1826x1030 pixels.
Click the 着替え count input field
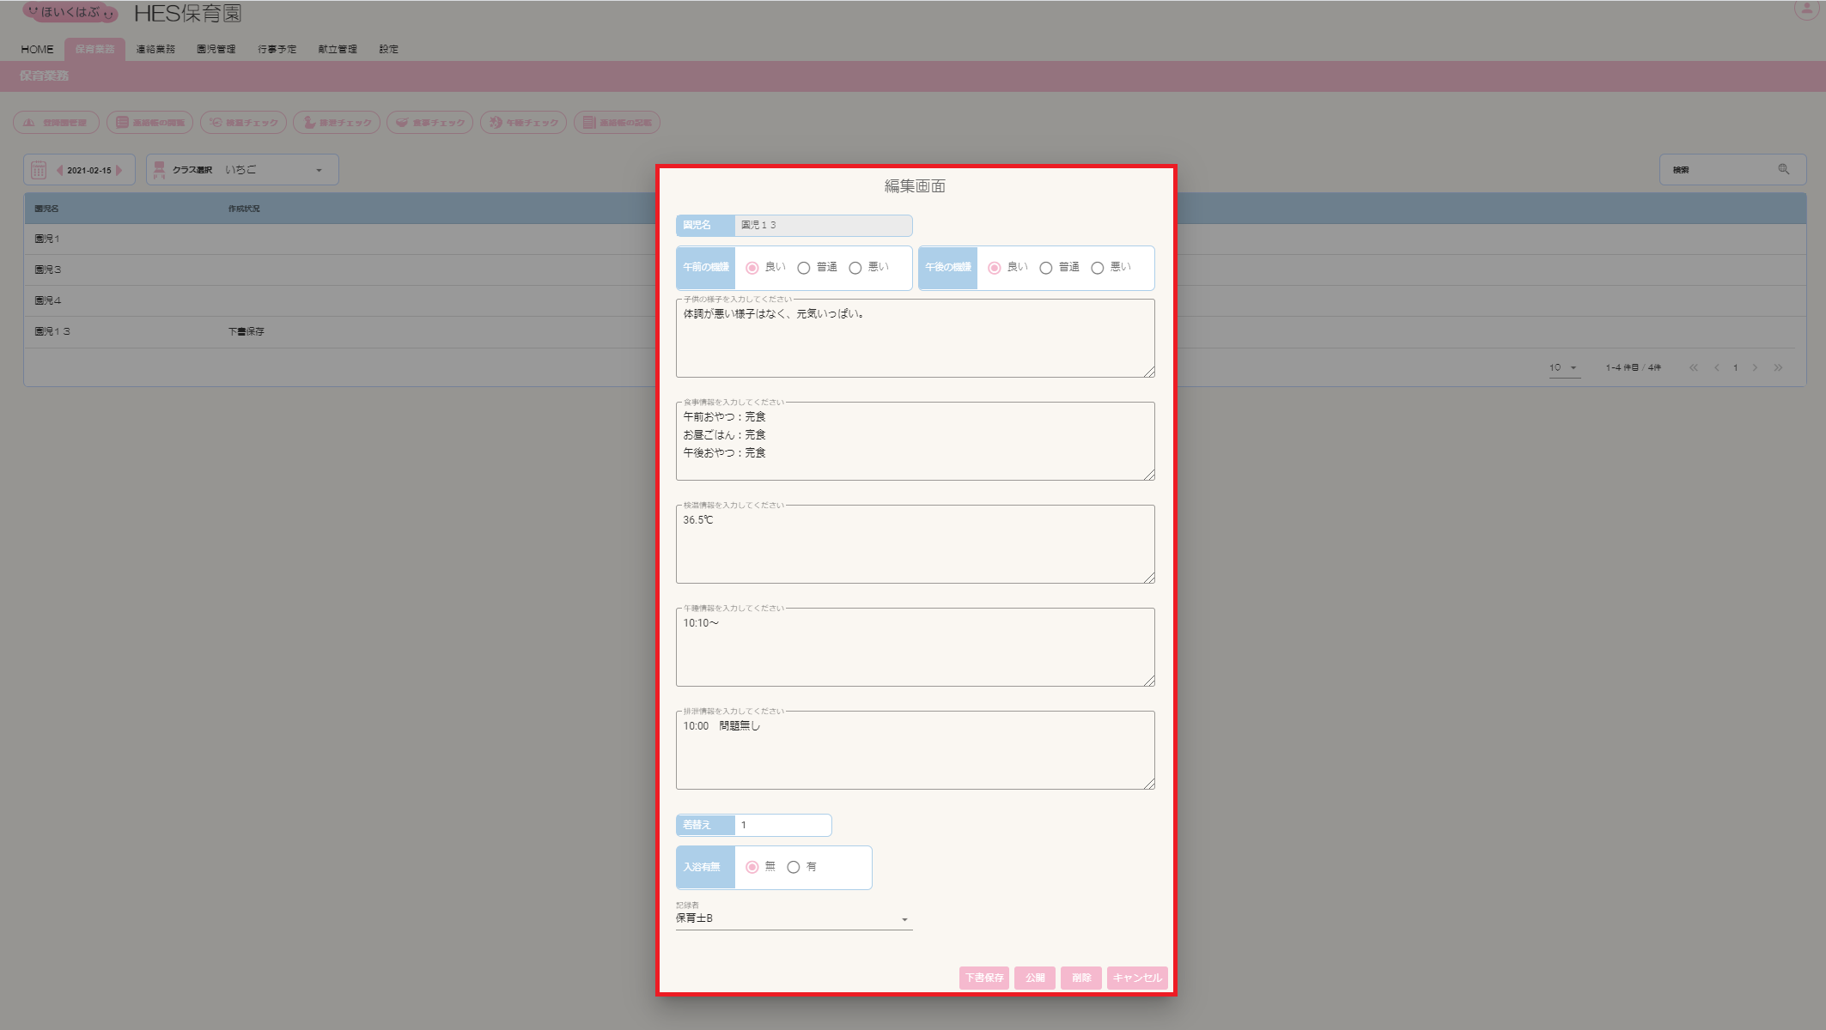(782, 825)
